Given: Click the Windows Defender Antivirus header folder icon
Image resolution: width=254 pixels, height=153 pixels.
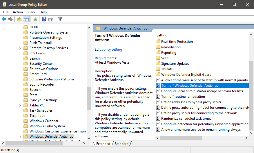Looking at the screenshot, I should pyautogui.click(x=98, y=28).
